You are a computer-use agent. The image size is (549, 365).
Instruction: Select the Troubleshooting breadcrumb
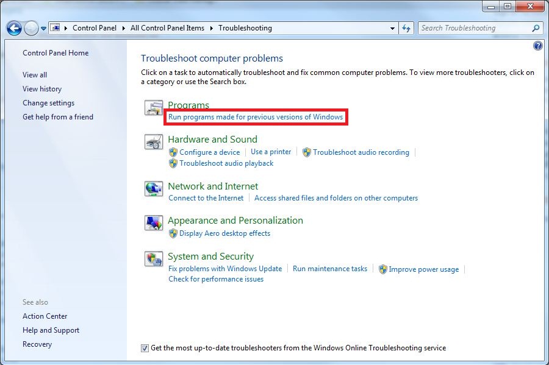245,28
